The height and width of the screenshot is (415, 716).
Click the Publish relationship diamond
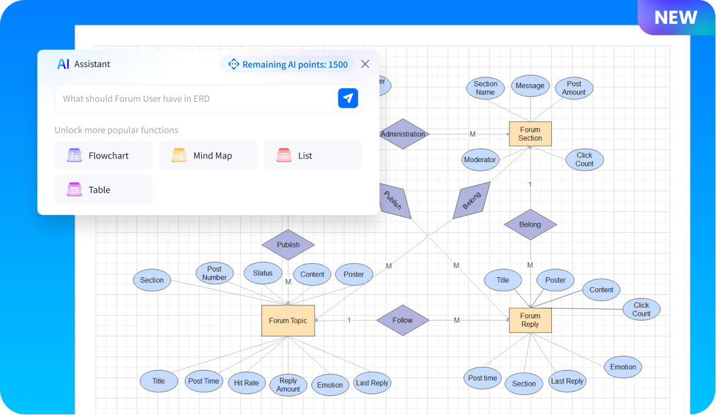click(x=288, y=244)
